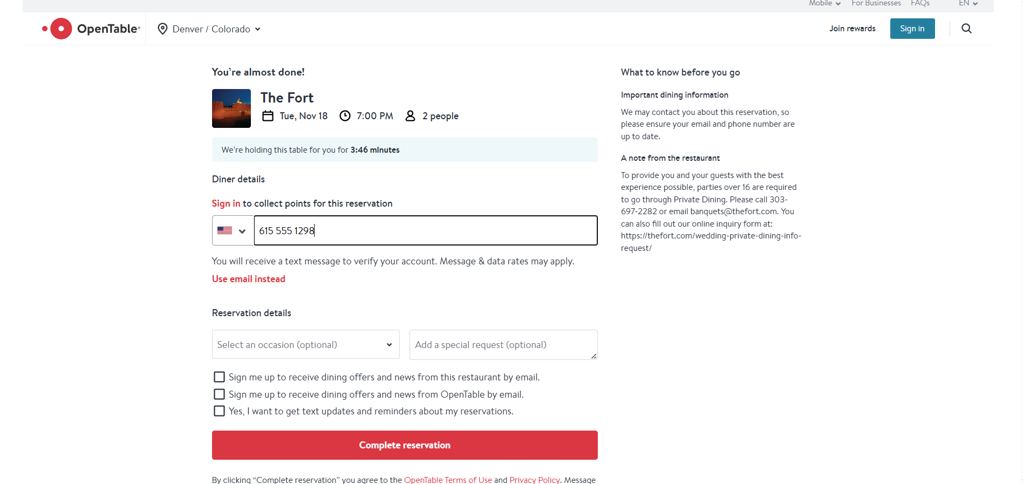This screenshot has height=484, width=1023.
Task: Click the Use email instead link
Action: click(x=249, y=279)
